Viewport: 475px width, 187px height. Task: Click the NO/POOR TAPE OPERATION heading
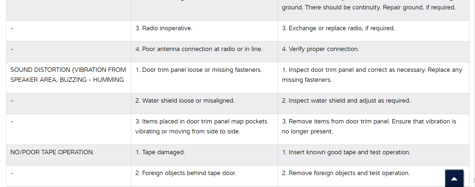(52, 152)
